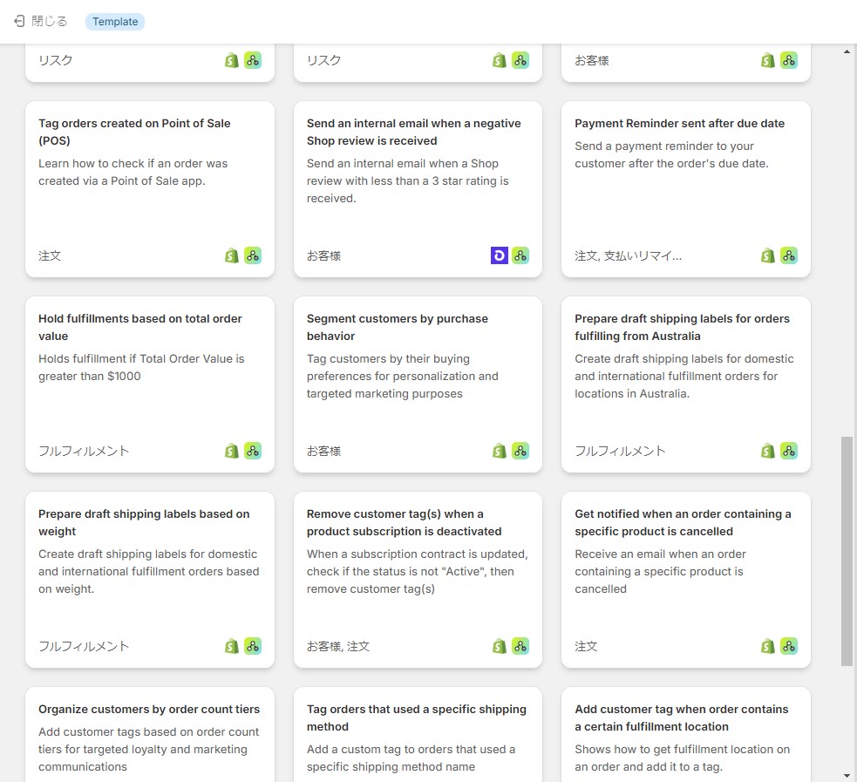Click the middle リスク category label
This screenshot has width=857, height=782.
323,60
